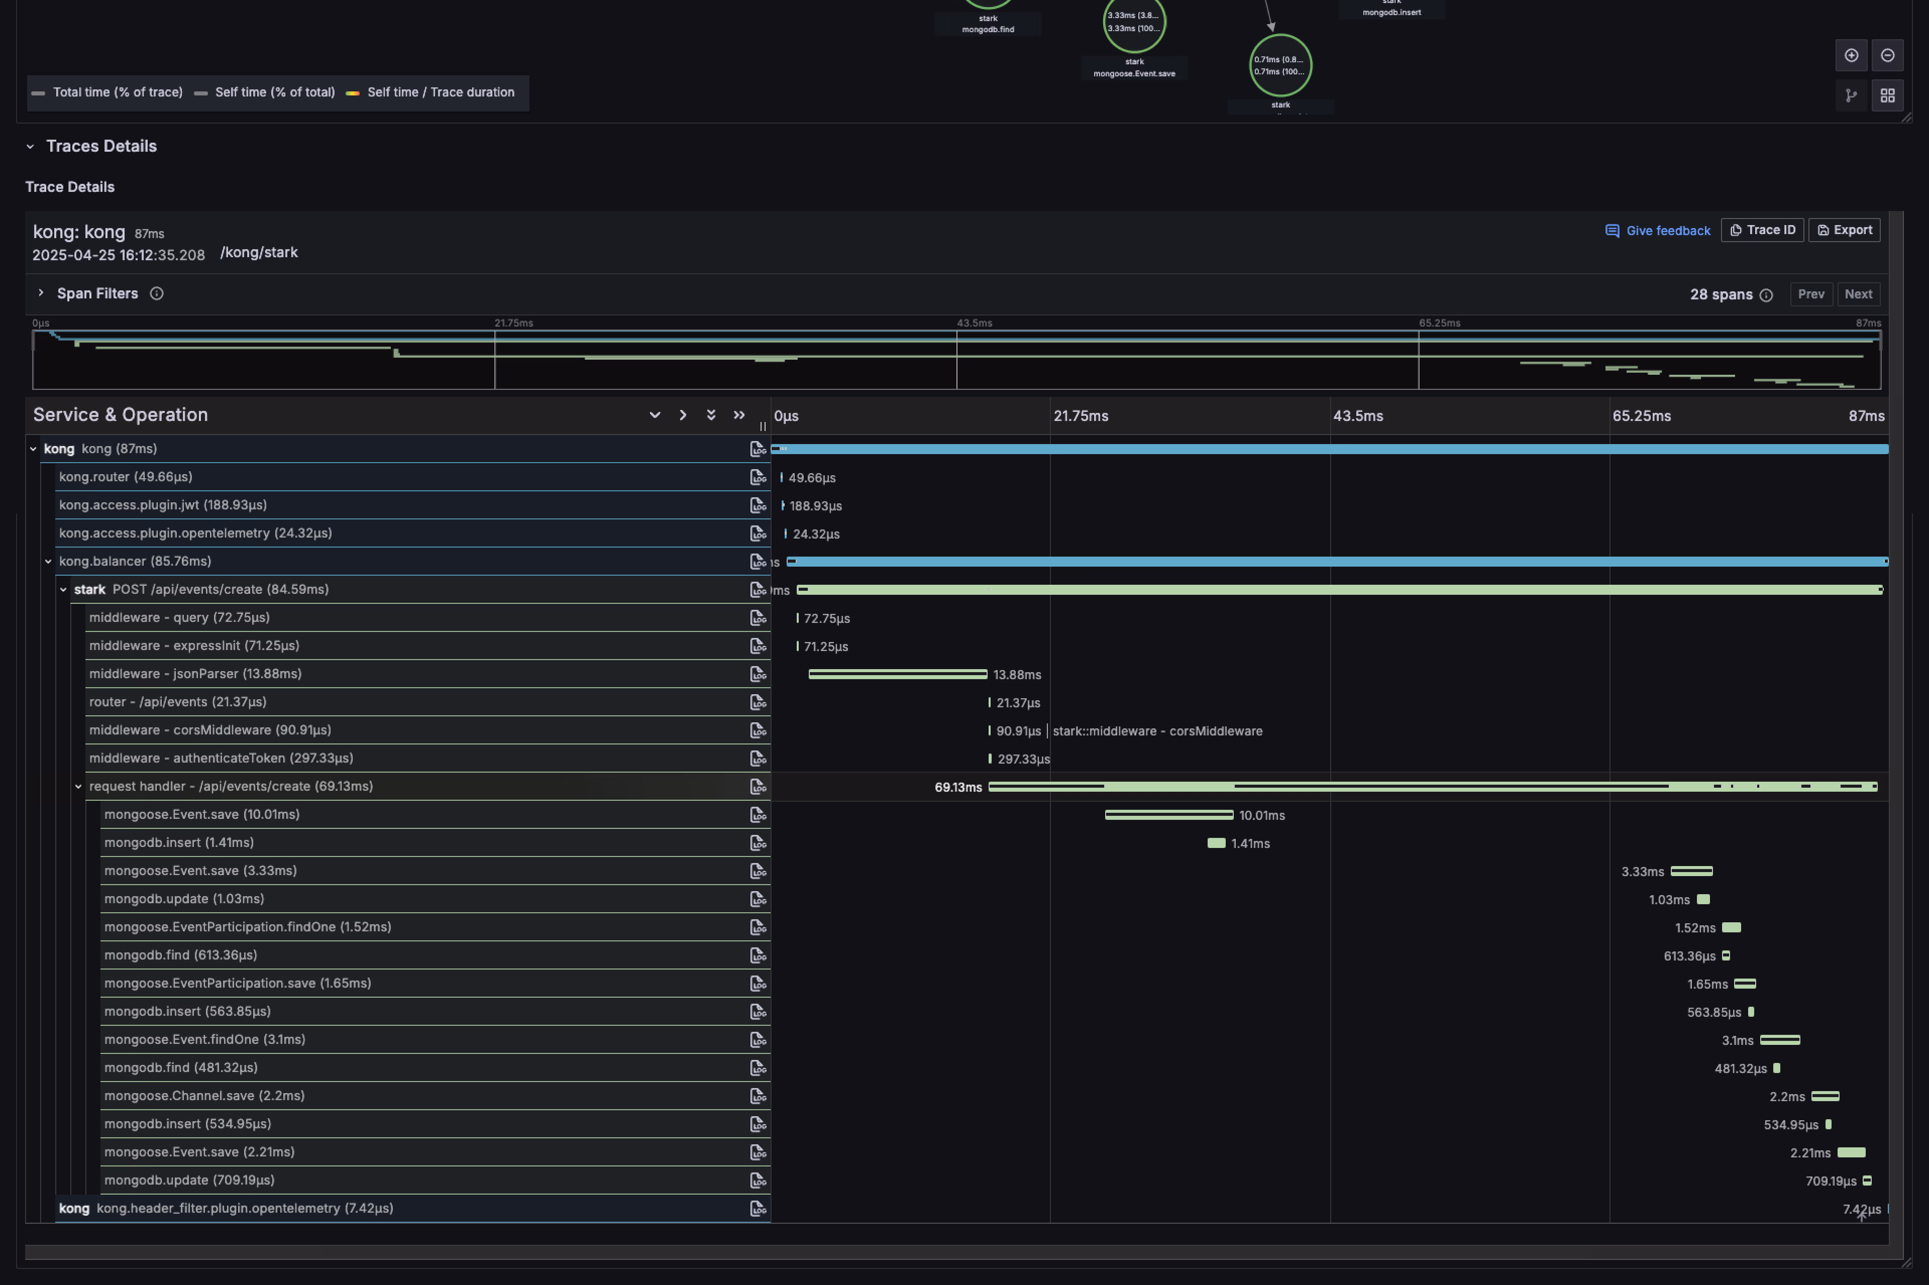Collapse the request handler span children
Image resolution: width=1929 pixels, height=1285 pixels.
tap(79, 787)
